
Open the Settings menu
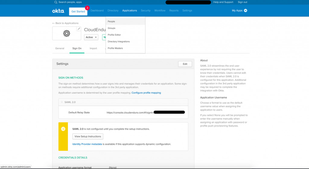pyautogui.click(x=187, y=11)
